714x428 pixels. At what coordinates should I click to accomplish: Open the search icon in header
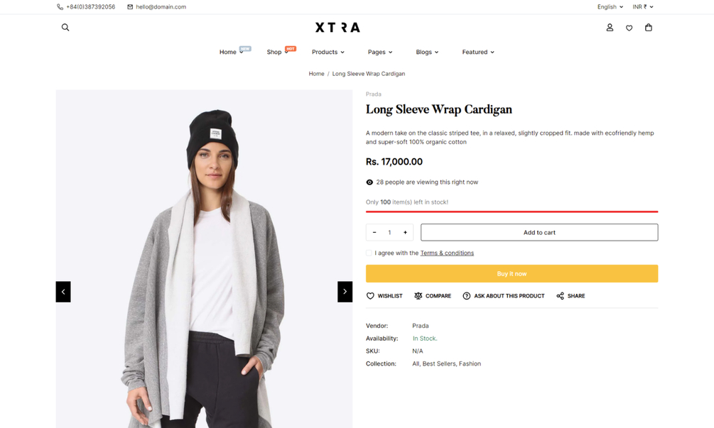coord(65,28)
